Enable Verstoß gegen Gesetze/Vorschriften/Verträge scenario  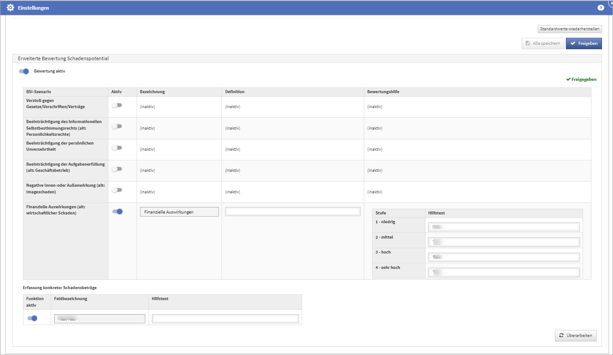117,105
